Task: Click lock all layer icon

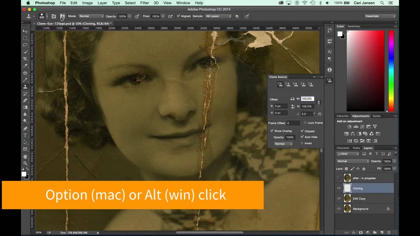Action: [364, 169]
